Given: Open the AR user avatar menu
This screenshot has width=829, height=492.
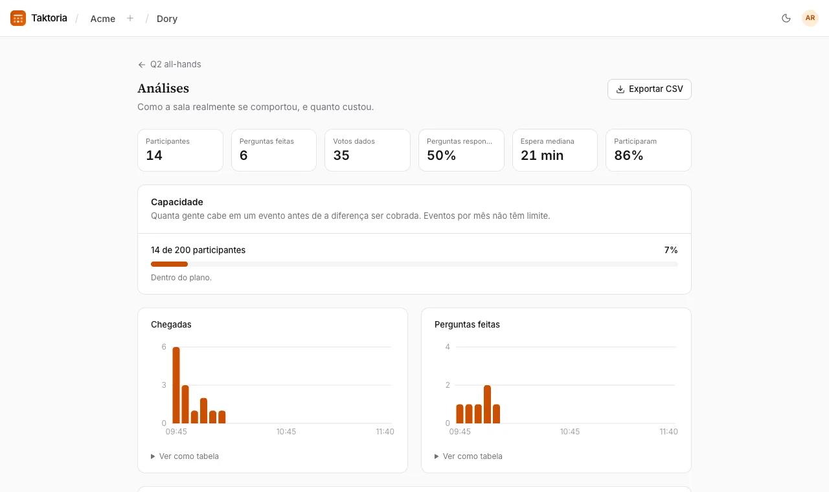Looking at the screenshot, I should [810, 18].
